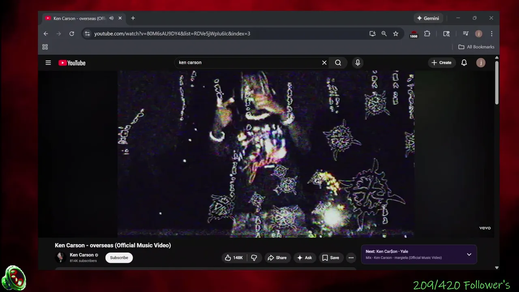Run the YouTube search with magnifier
519x292 pixels.
click(338, 62)
